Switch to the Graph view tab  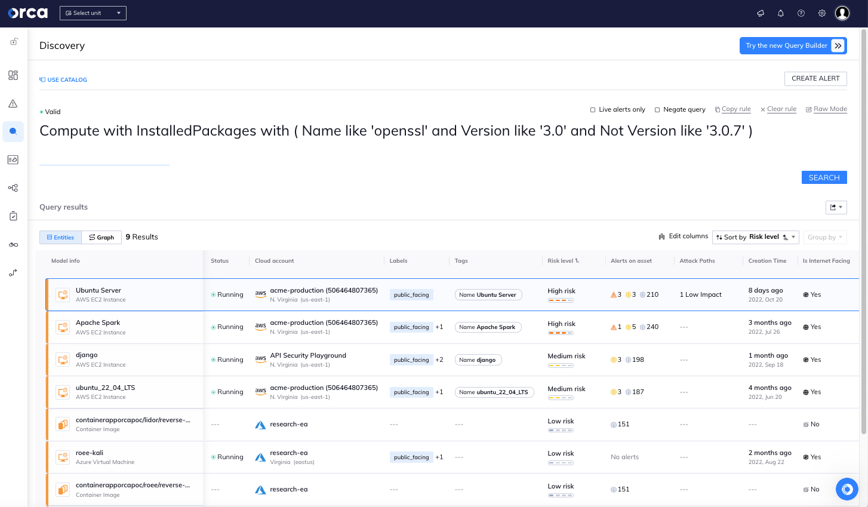point(101,238)
